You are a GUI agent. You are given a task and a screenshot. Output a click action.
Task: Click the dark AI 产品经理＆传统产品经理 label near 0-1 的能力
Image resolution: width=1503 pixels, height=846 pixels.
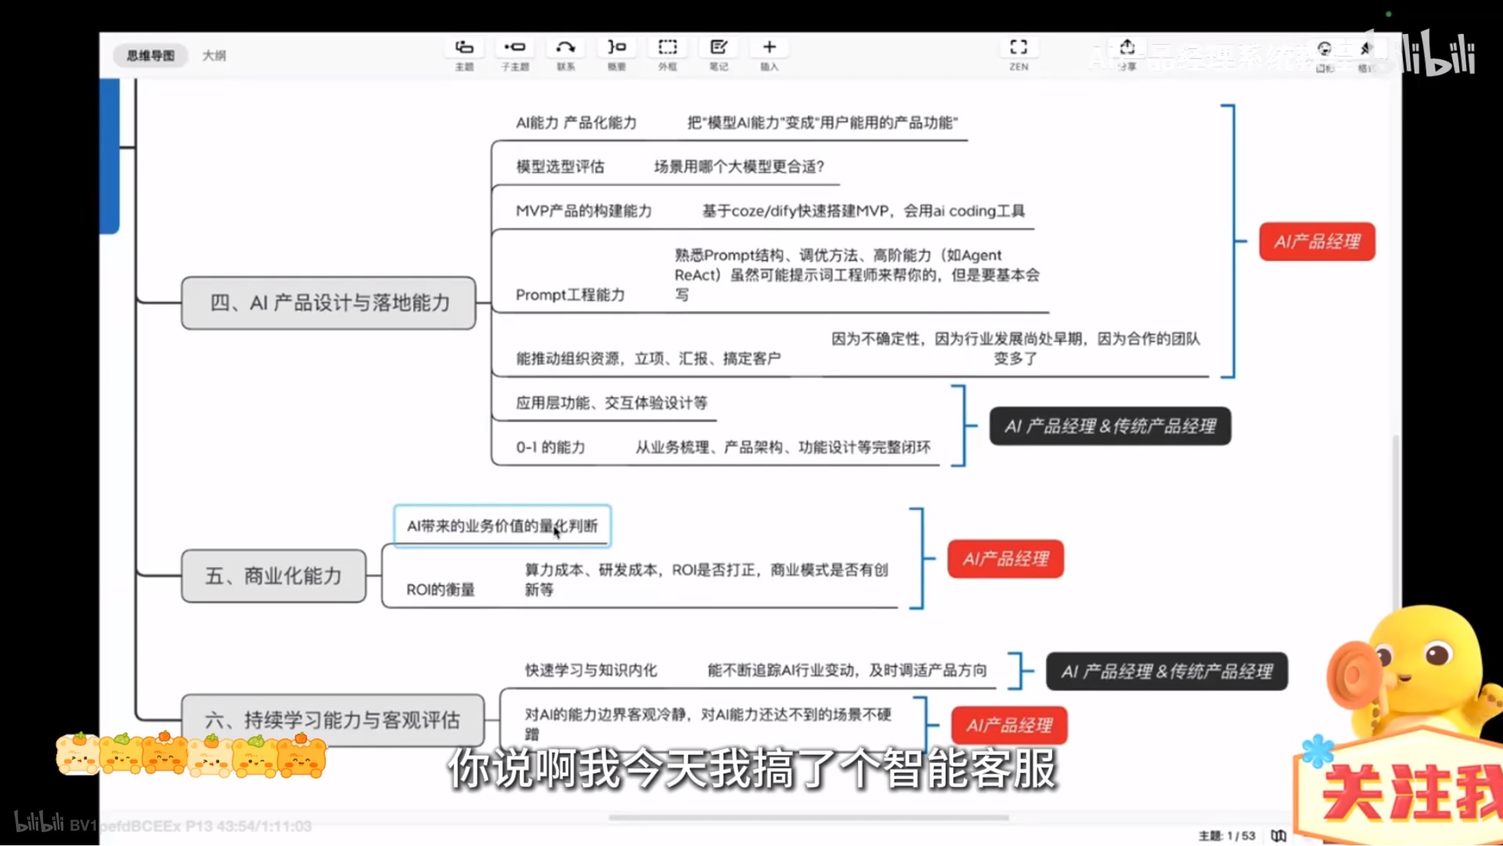1110,426
